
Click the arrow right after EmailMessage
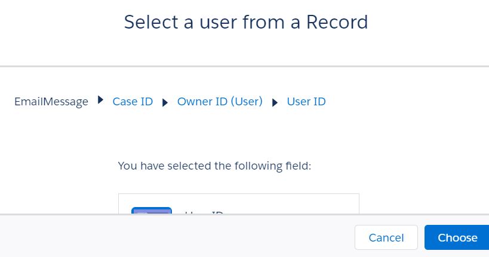[x=100, y=101]
